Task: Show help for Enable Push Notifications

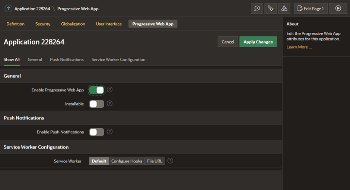Action: [x=109, y=132]
